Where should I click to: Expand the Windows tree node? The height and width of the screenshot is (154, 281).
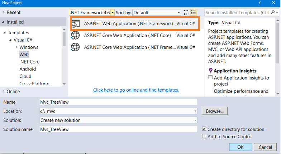[x=16, y=47]
